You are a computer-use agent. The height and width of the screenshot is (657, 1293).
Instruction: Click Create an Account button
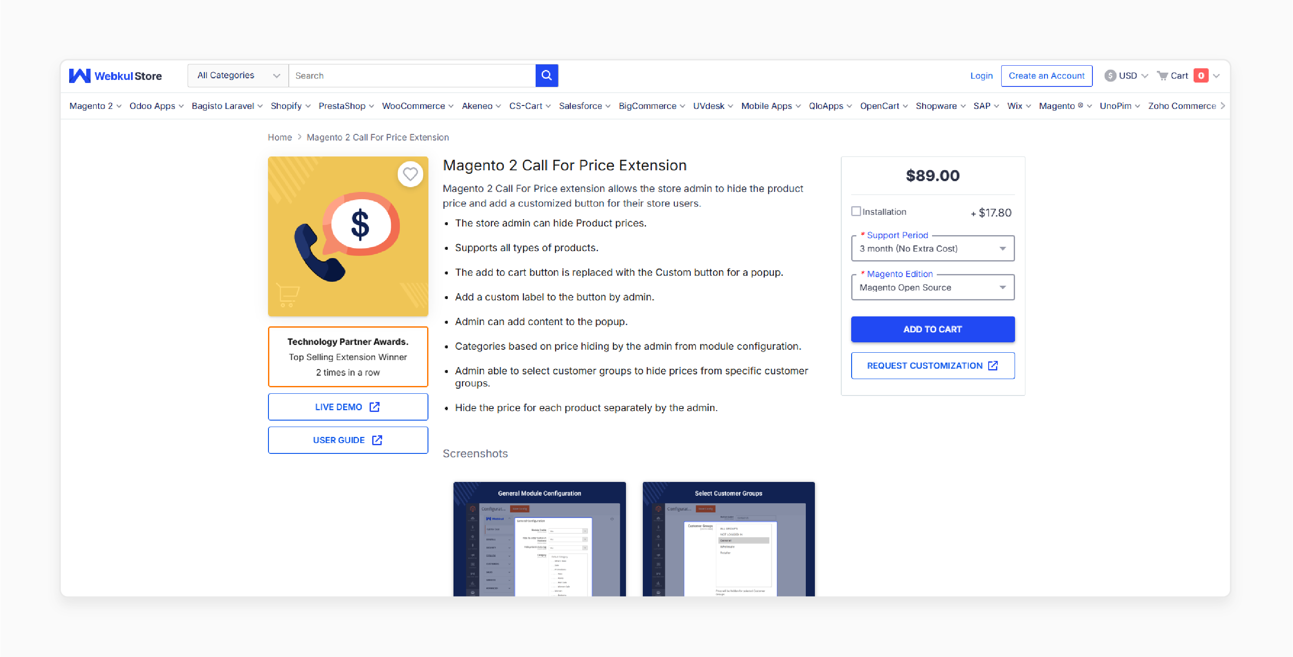[x=1047, y=76]
